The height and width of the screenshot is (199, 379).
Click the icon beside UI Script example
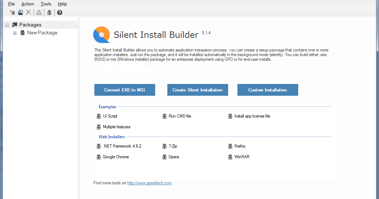point(99,116)
